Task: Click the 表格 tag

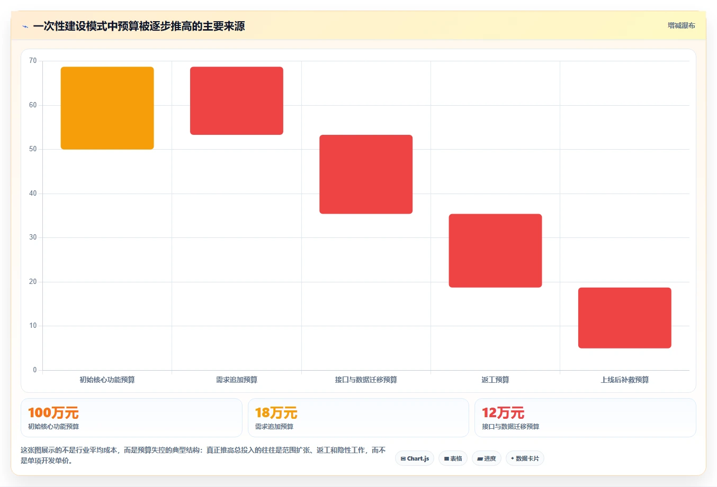Action: point(453,458)
